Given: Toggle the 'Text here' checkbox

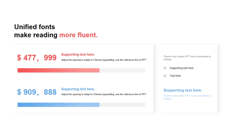Looking at the screenshot, I should (165, 76).
